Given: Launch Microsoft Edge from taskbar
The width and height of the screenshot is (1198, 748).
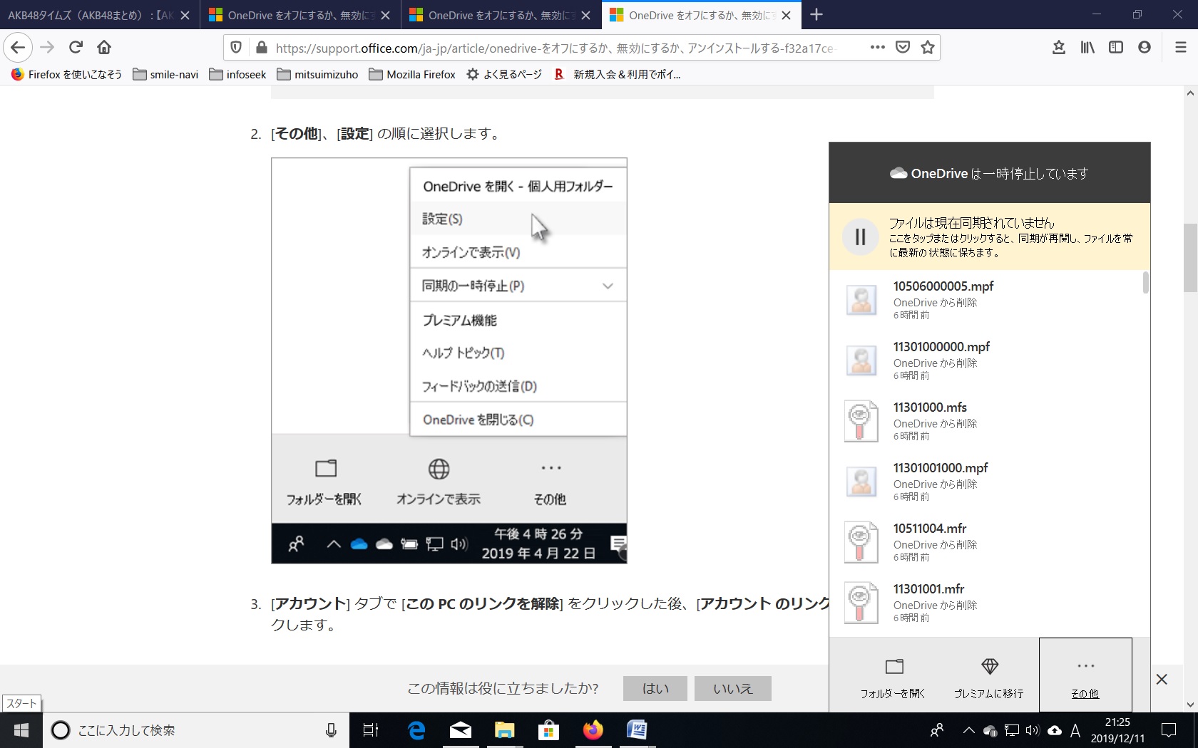Looking at the screenshot, I should click(416, 730).
